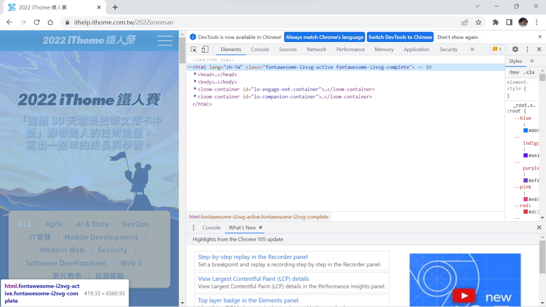
Task: Click the --blue color swatch
Action: [525, 131]
